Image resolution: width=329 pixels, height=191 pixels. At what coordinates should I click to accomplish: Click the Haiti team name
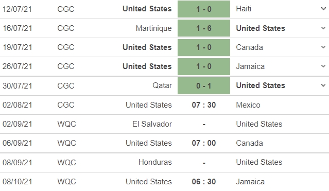244,9
